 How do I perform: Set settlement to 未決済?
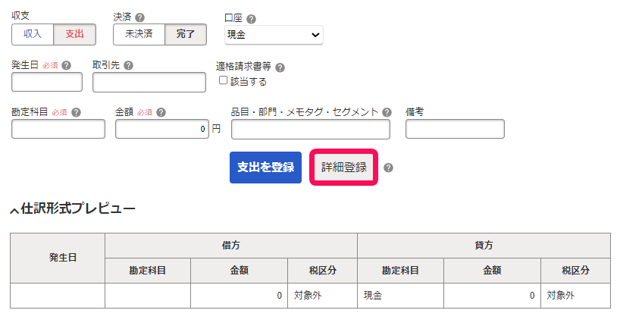point(139,34)
